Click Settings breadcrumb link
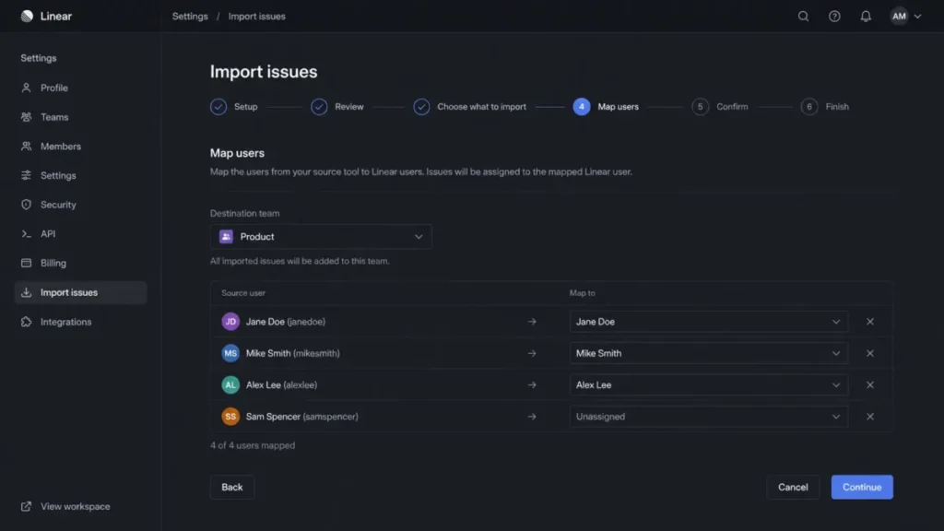This screenshot has width=944, height=531. (190, 17)
